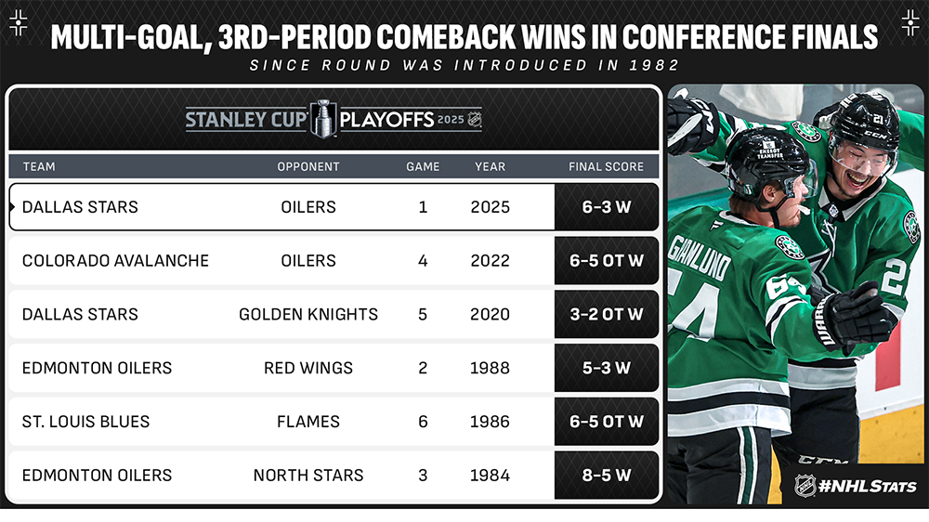929x522 pixels.
Task: Click the #NHLStats hashtag text
Action: click(x=867, y=487)
